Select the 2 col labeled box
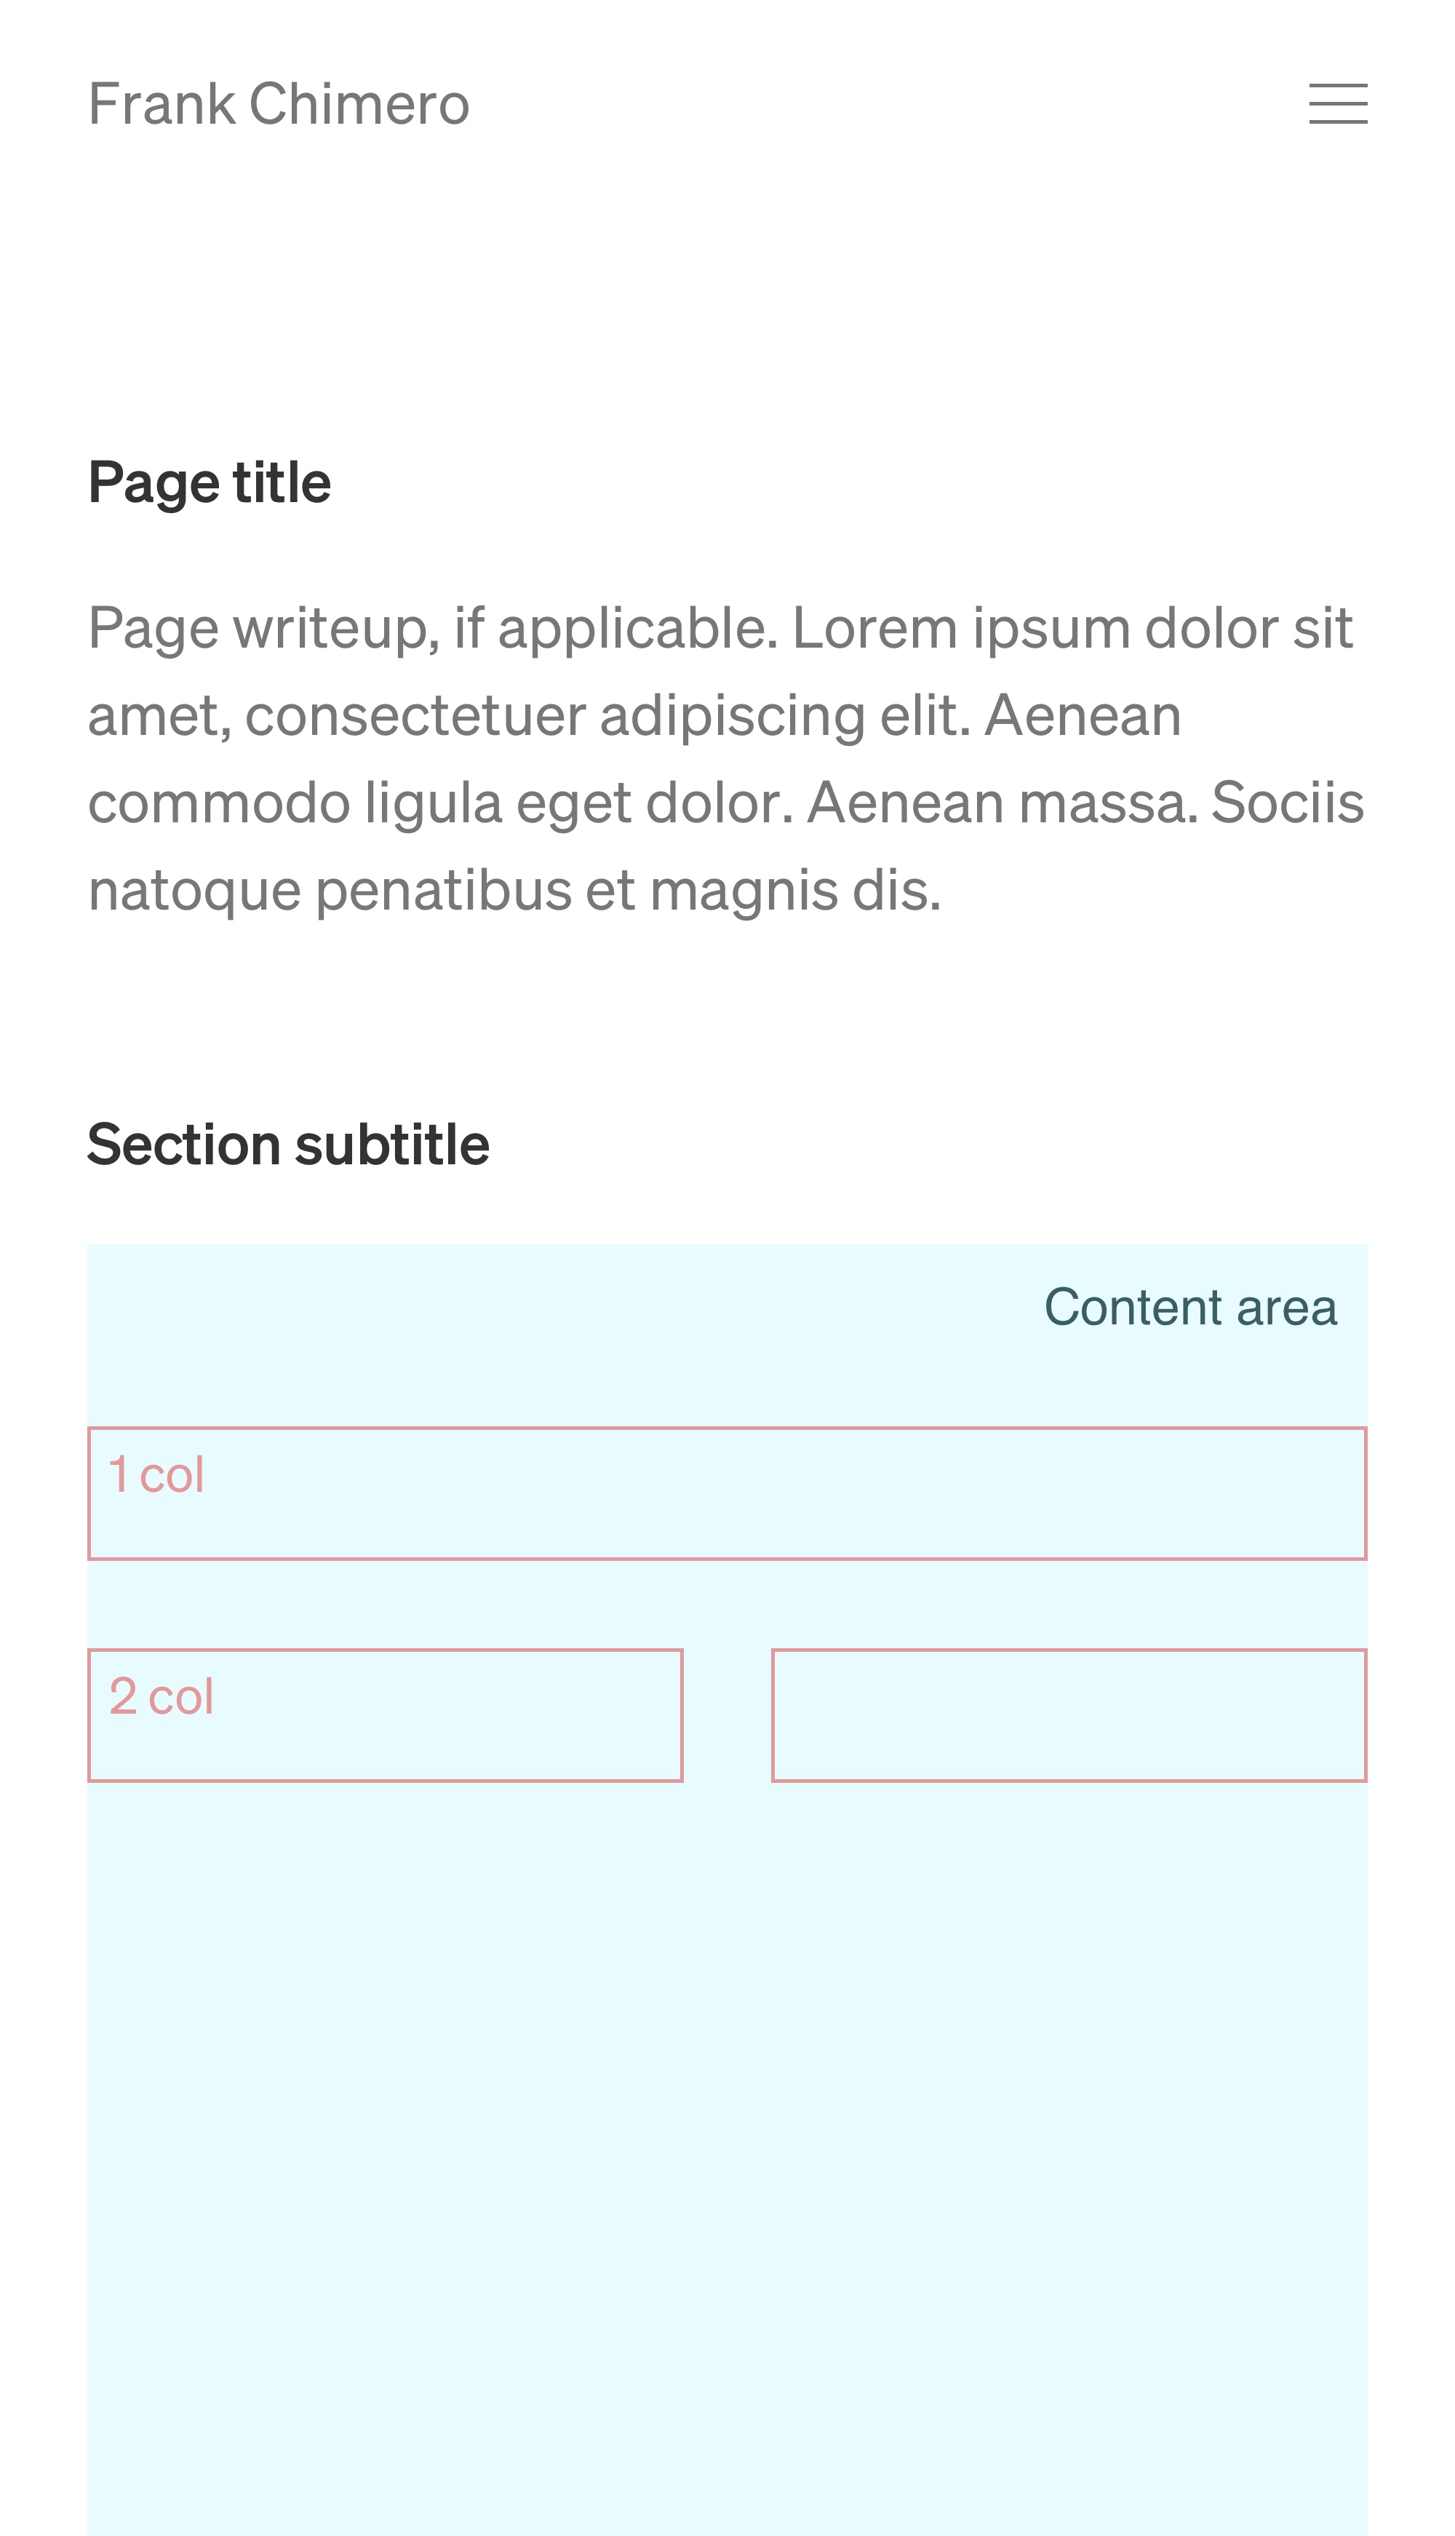Viewport: 1455px width, 2536px height. click(386, 1715)
